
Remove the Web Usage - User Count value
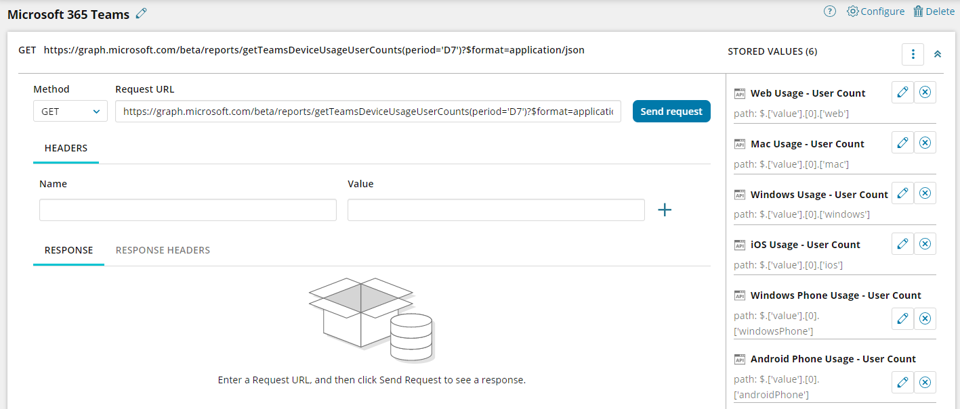(x=925, y=93)
